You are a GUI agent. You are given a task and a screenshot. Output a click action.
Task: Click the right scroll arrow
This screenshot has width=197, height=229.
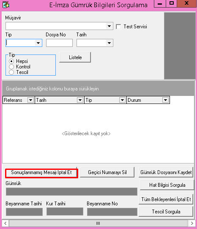tap(192, 223)
